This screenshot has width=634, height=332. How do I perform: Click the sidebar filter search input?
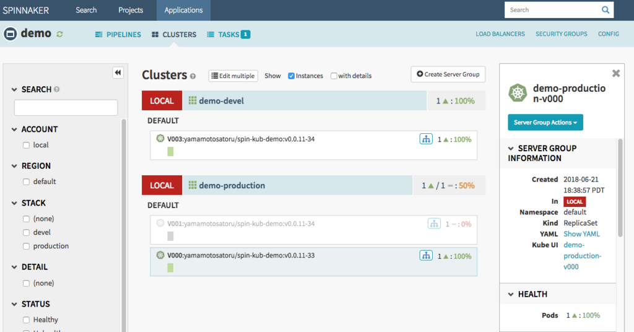pyautogui.click(x=66, y=108)
